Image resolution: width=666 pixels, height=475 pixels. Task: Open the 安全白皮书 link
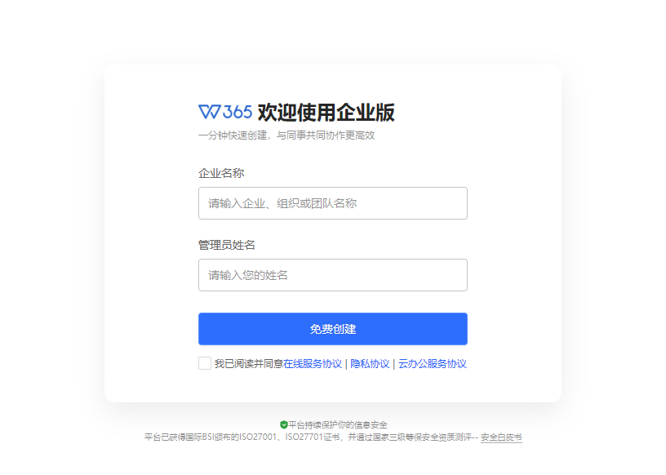pos(501,437)
